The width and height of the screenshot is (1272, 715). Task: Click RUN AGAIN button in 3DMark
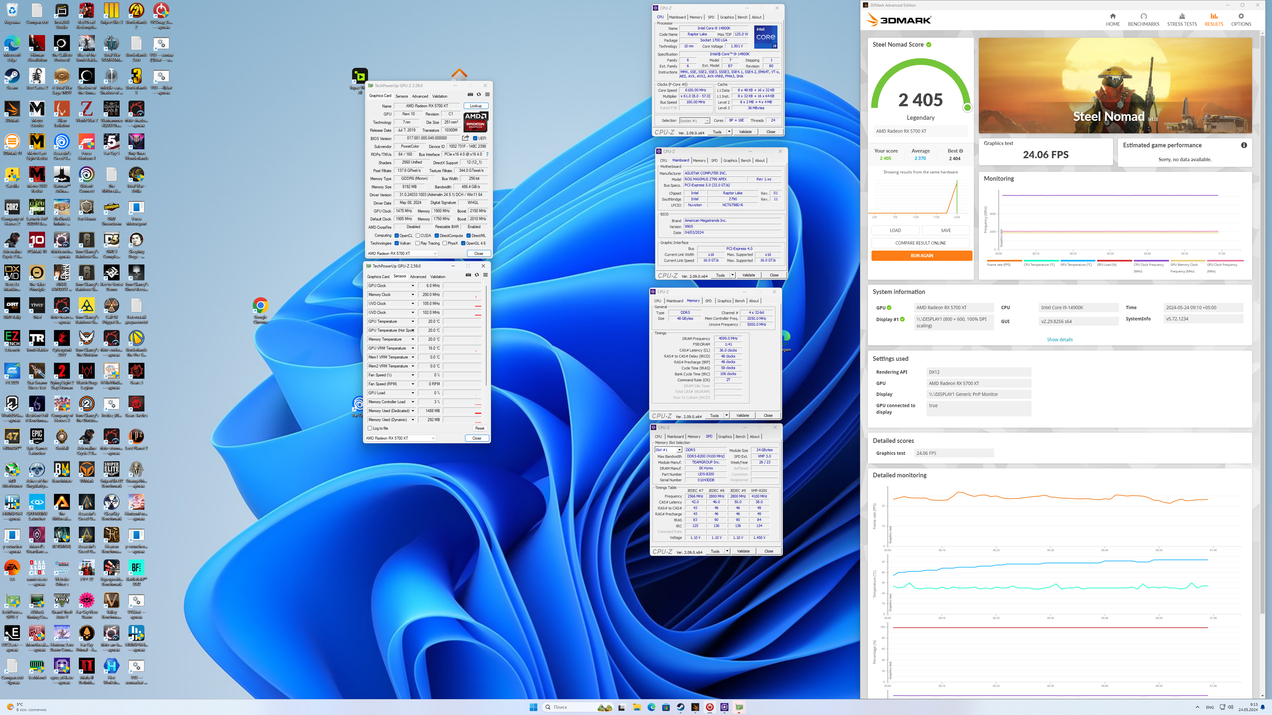[x=922, y=256]
